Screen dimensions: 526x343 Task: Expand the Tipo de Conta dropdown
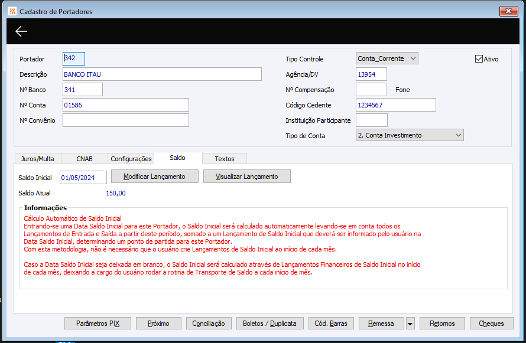click(410, 135)
